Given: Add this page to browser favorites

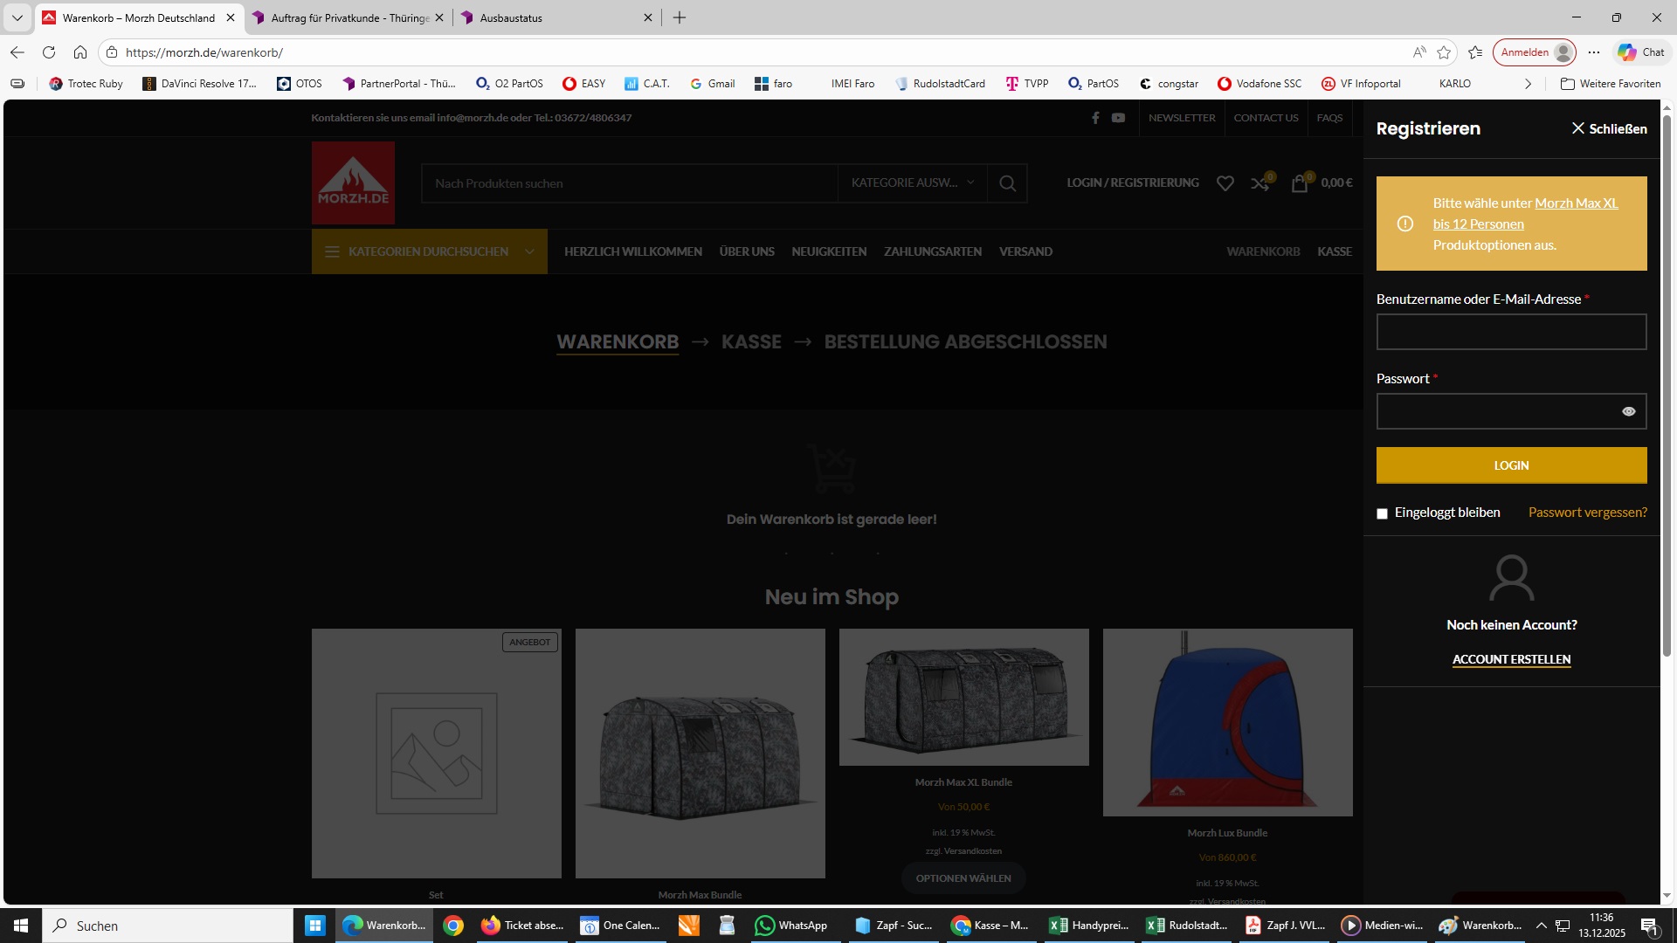Looking at the screenshot, I should coord(1444,52).
